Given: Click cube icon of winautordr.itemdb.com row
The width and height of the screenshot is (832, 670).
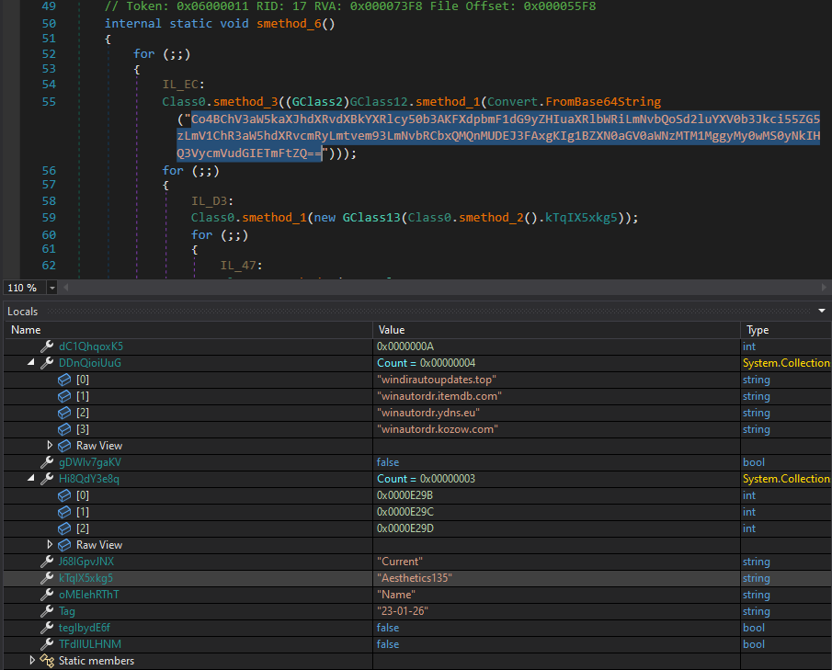Looking at the screenshot, I should coord(64,396).
